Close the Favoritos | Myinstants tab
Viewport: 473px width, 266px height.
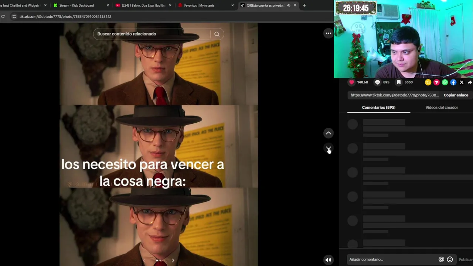232,5
